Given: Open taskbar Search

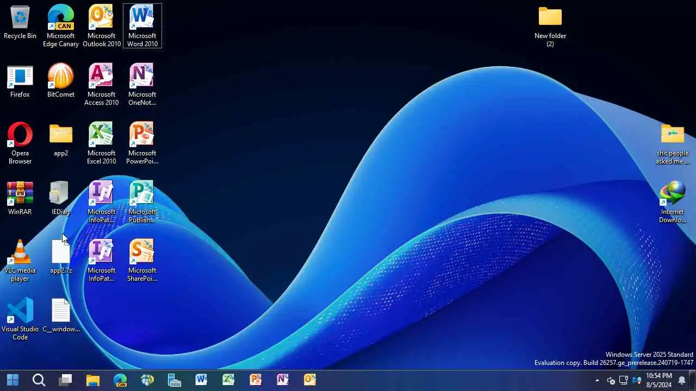Looking at the screenshot, I should pos(39,380).
